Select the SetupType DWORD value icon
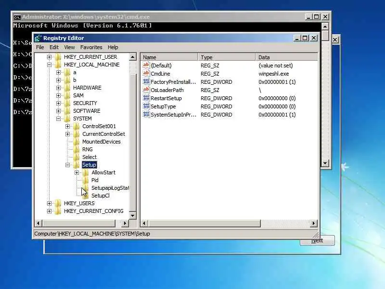The height and width of the screenshot is (289, 385). [x=146, y=106]
